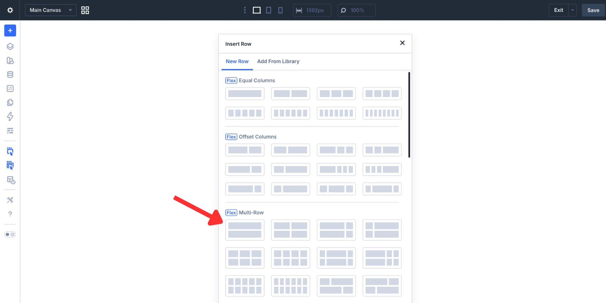Open the settings gear in the top bar
Image resolution: width=606 pixels, height=303 pixels.
(10, 10)
